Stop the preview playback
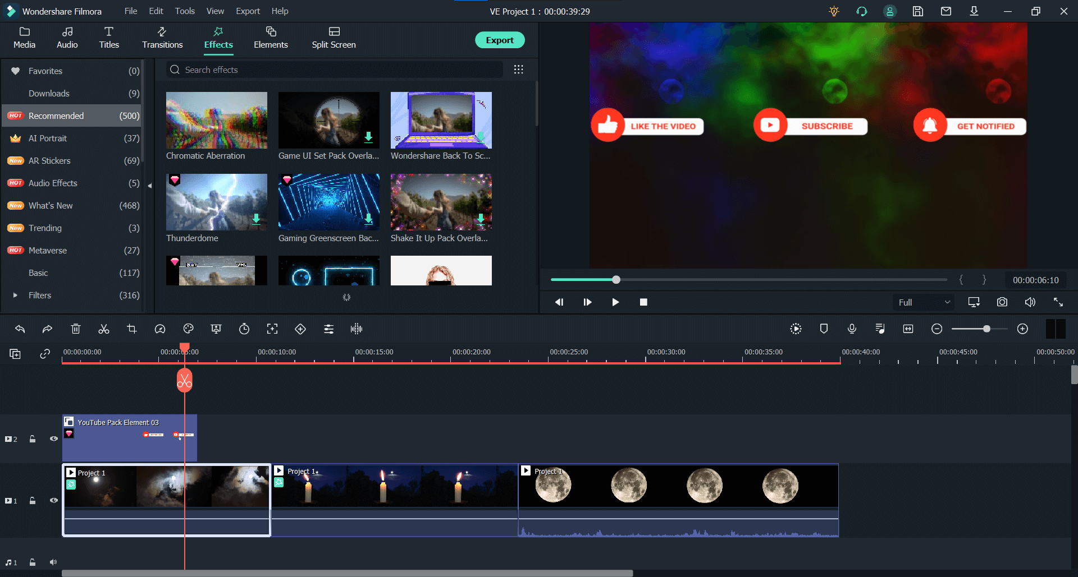 643,302
